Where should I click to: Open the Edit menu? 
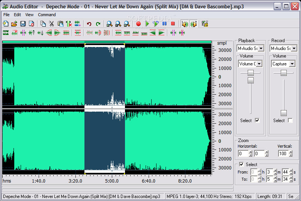[17, 15]
